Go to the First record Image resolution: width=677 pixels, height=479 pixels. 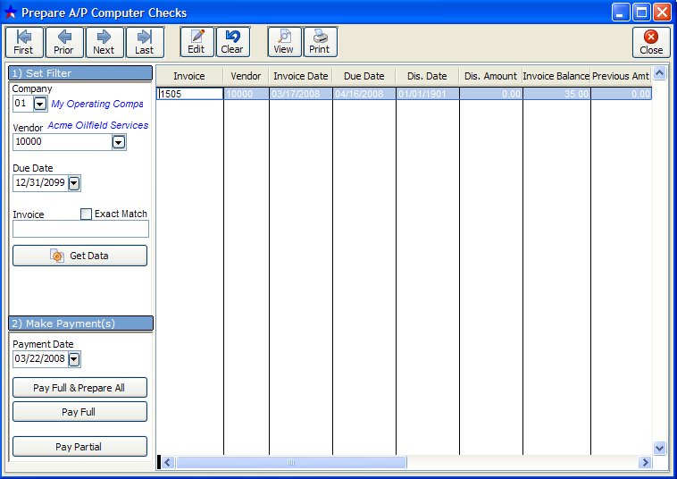point(24,42)
